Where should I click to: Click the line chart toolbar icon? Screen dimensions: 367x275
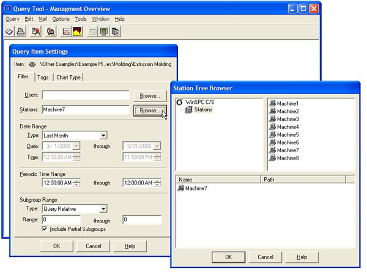click(x=67, y=31)
